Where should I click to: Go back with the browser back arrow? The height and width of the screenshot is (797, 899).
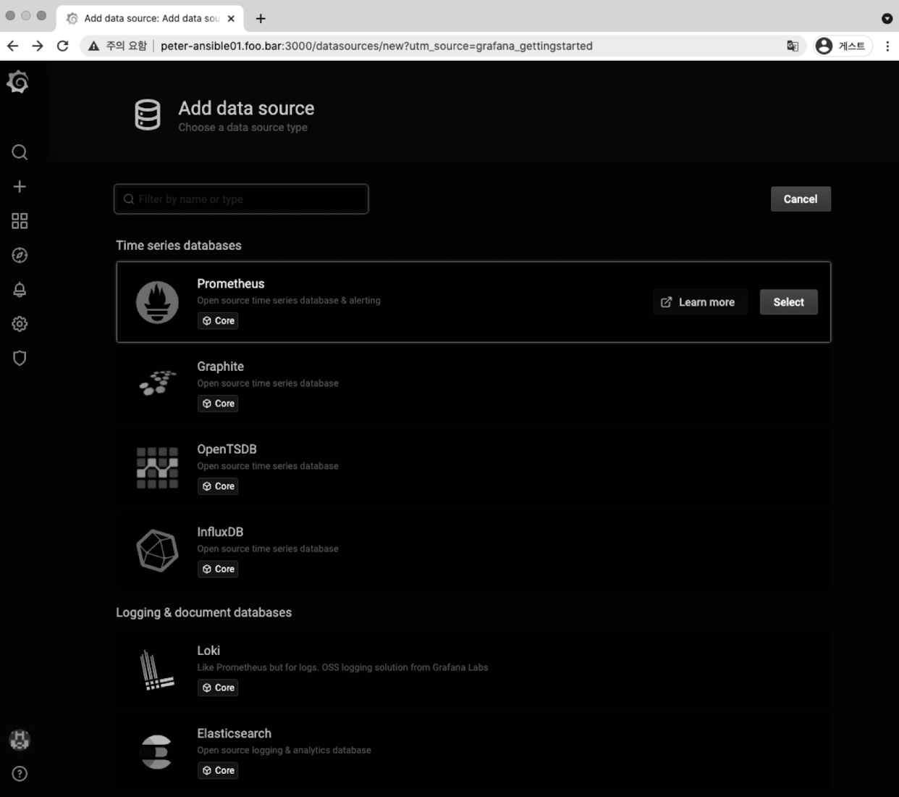pos(12,46)
